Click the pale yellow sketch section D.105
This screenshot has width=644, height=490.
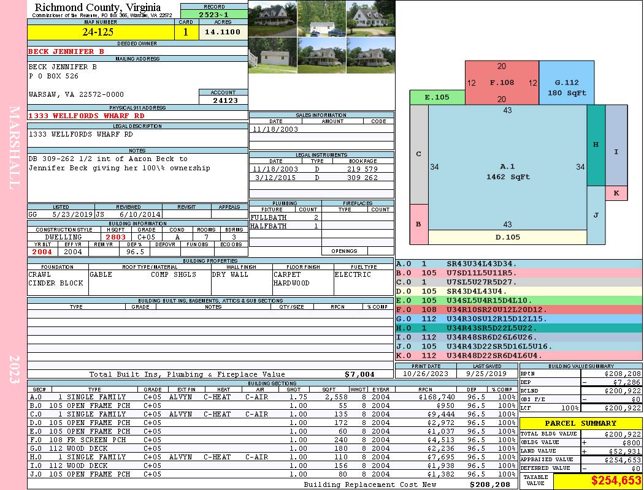(x=508, y=237)
